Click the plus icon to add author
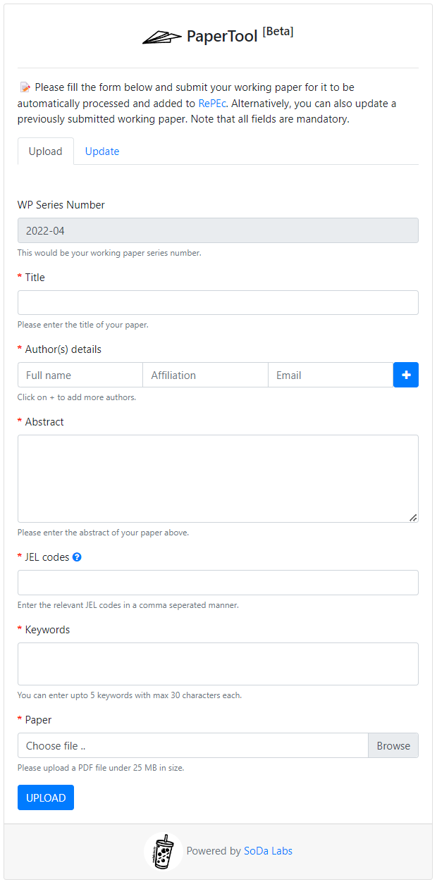 click(x=406, y=375)
